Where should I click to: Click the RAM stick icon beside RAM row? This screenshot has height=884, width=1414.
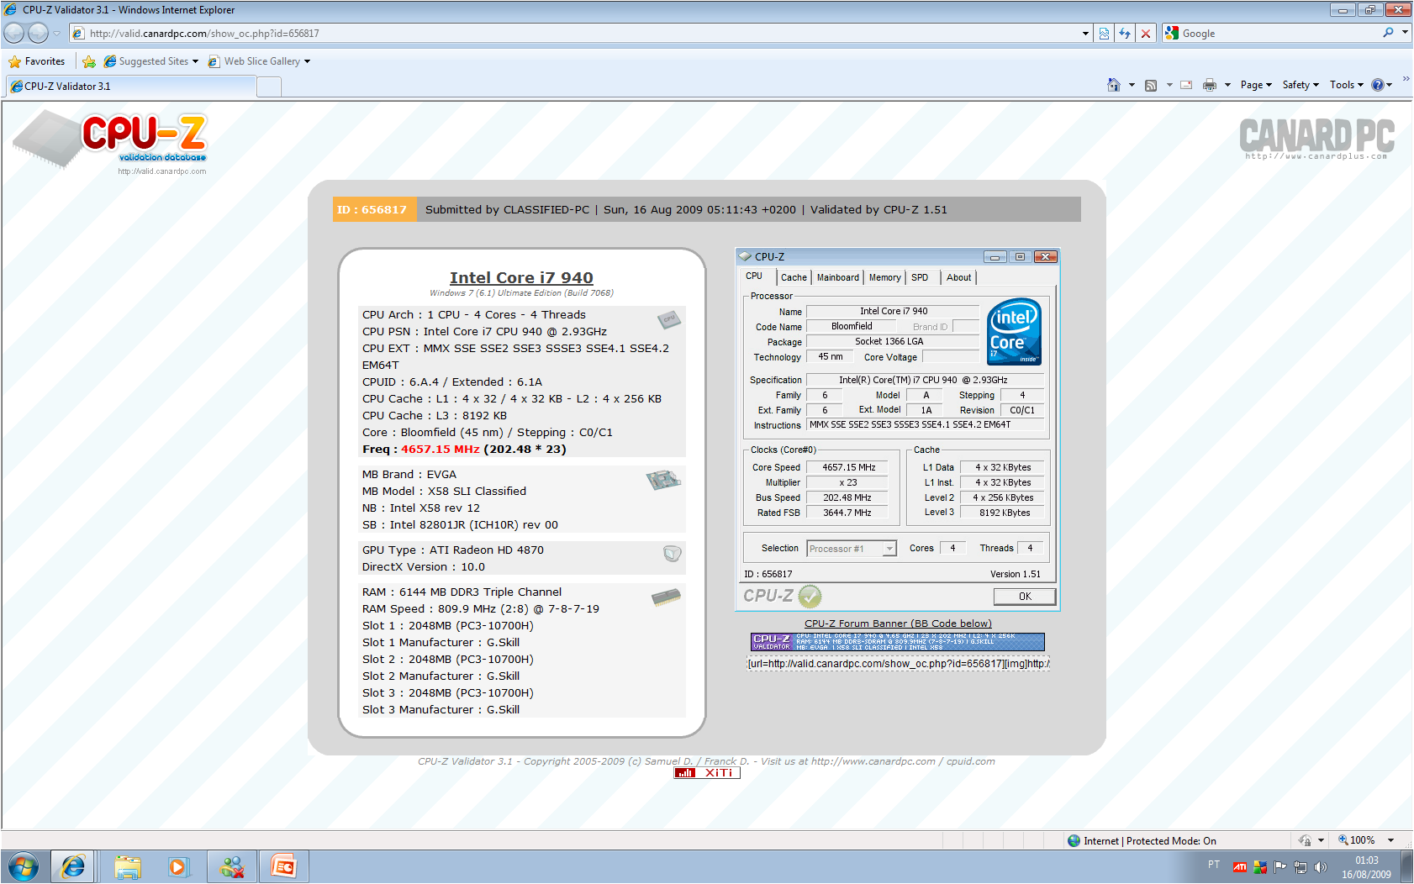tap(666, 597)
